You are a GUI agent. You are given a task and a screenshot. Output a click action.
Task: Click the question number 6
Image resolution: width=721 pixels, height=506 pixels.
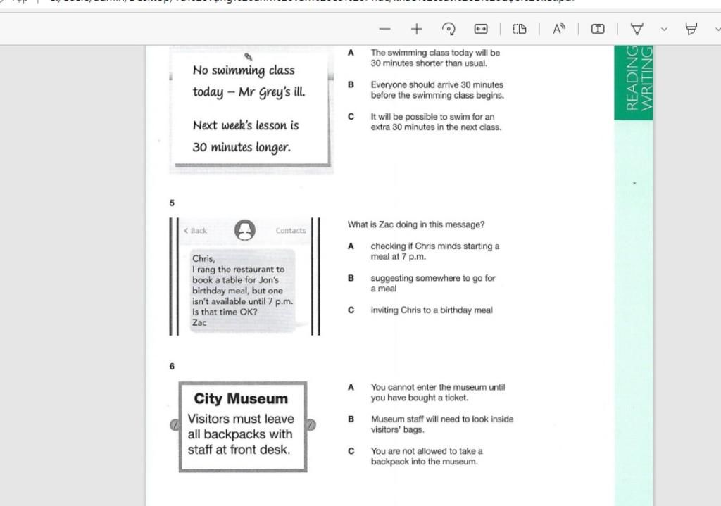click(172, 366)
